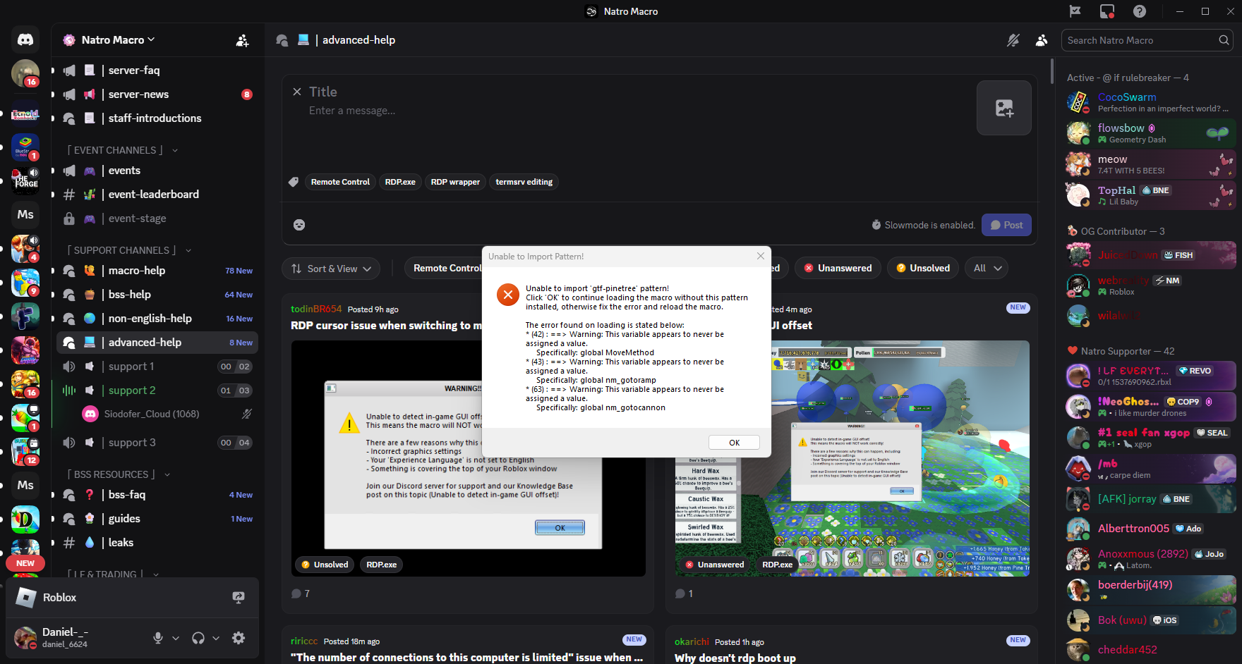The height and width of the screenshot is (664, 1242).
Task: Open member cheddar452's profile
Action: (x=1150, y=650)
